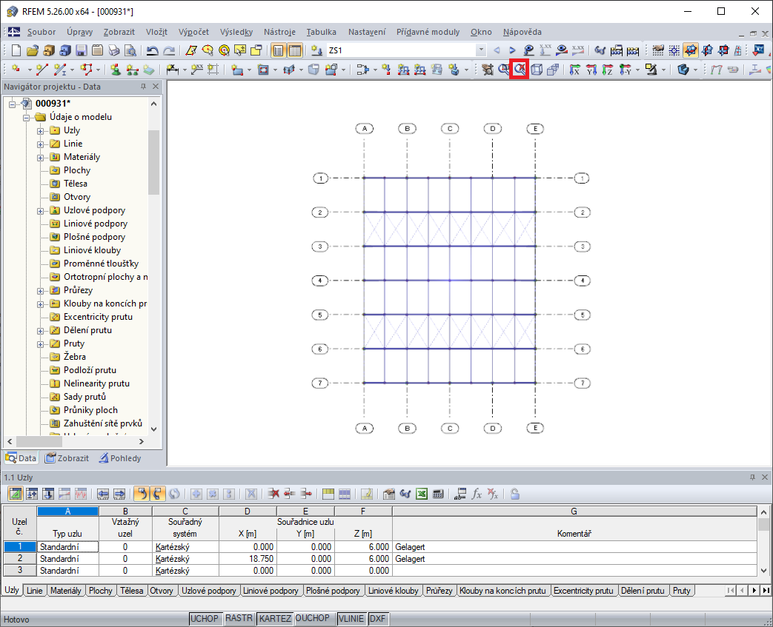
Task: Expand the Průřezy tree node
Action: point(41,291)
